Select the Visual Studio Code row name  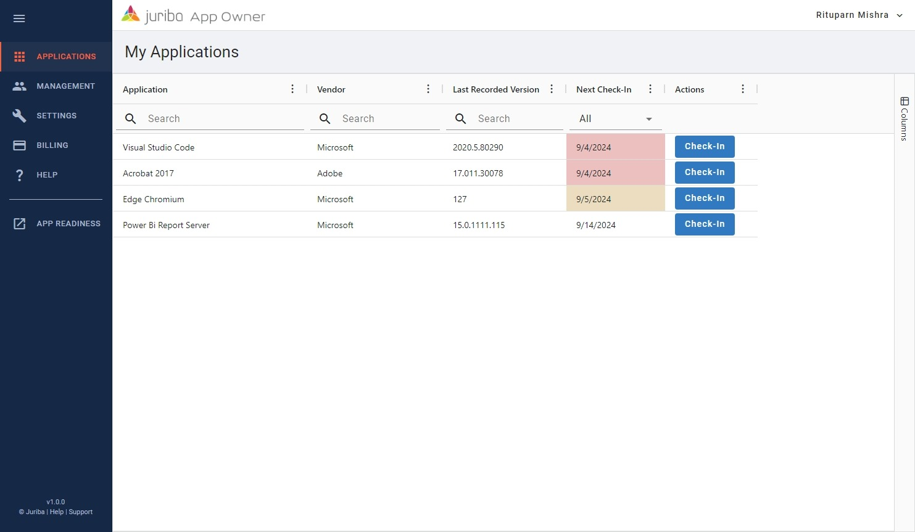159,148
